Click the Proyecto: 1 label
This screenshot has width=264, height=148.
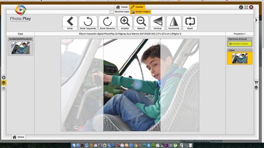coord(240,34)
